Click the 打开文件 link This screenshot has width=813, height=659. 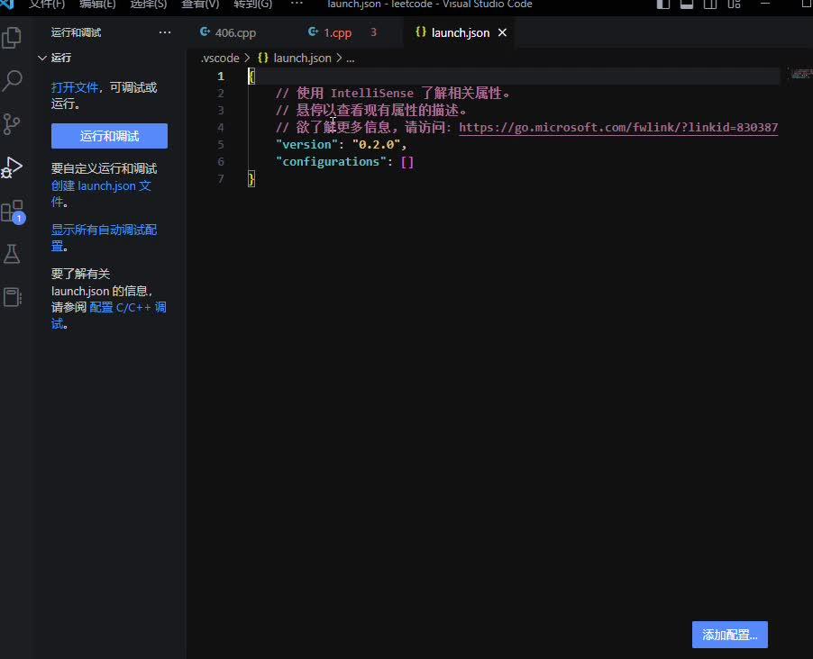75,87
